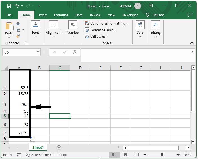The width and height of the screenshot is (198, 159).
Task: Click the Paste Options smart tag
Action: tap(32, 139)
